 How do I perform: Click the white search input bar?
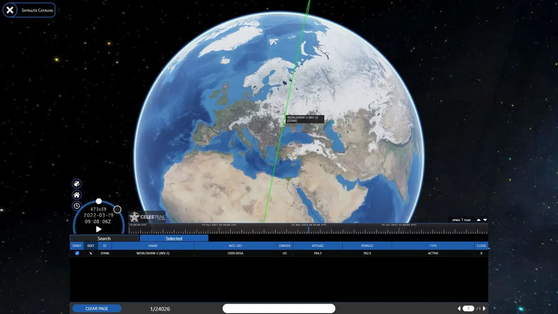[279, 308]
